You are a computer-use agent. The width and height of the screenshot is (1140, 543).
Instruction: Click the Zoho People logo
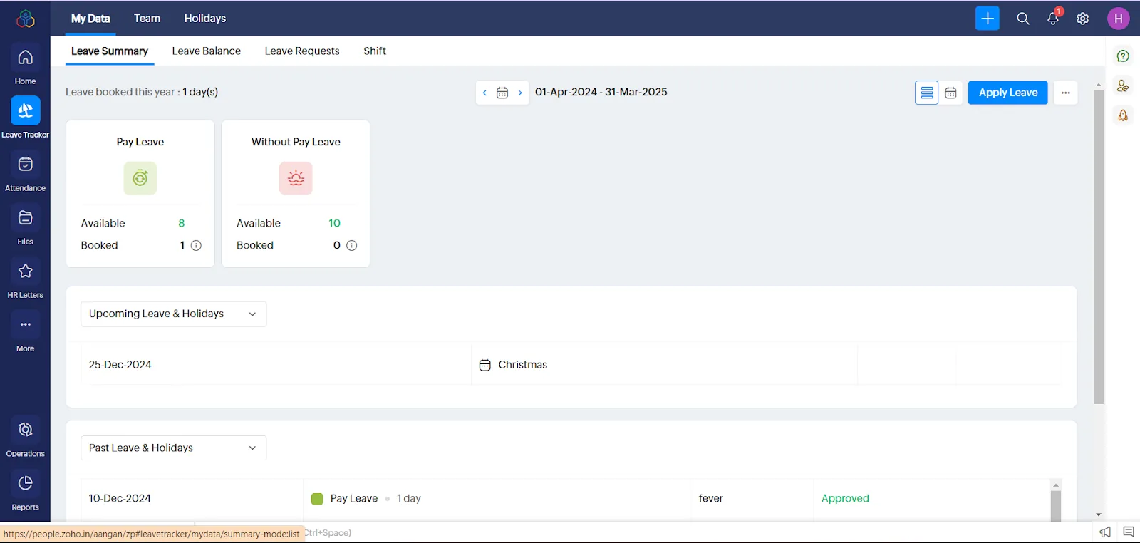[x=26, y=19]
